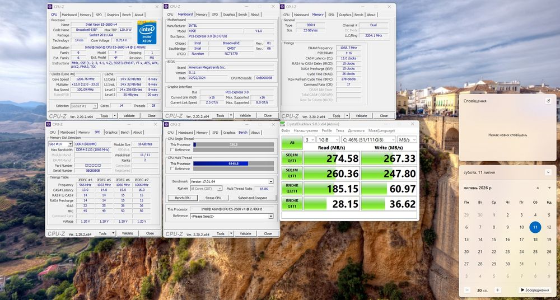
Task: Click Tools button in the CPU tab window
Action: pos(104,116)
